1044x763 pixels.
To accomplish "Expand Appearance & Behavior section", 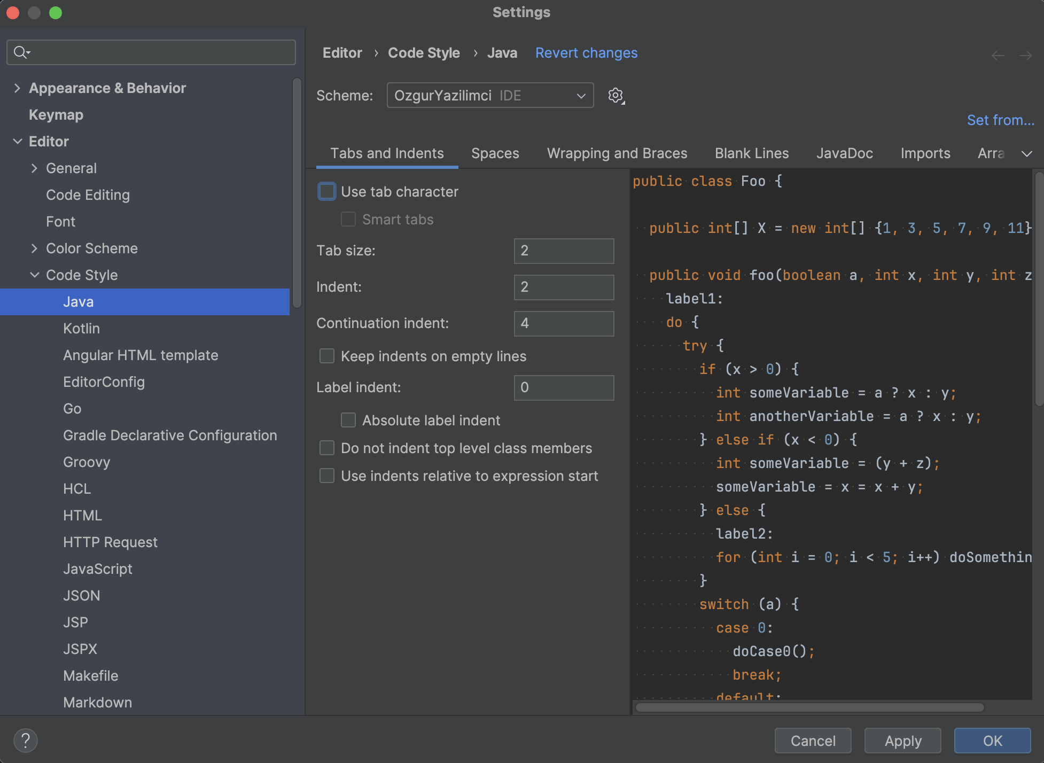I will coord(17,88).
